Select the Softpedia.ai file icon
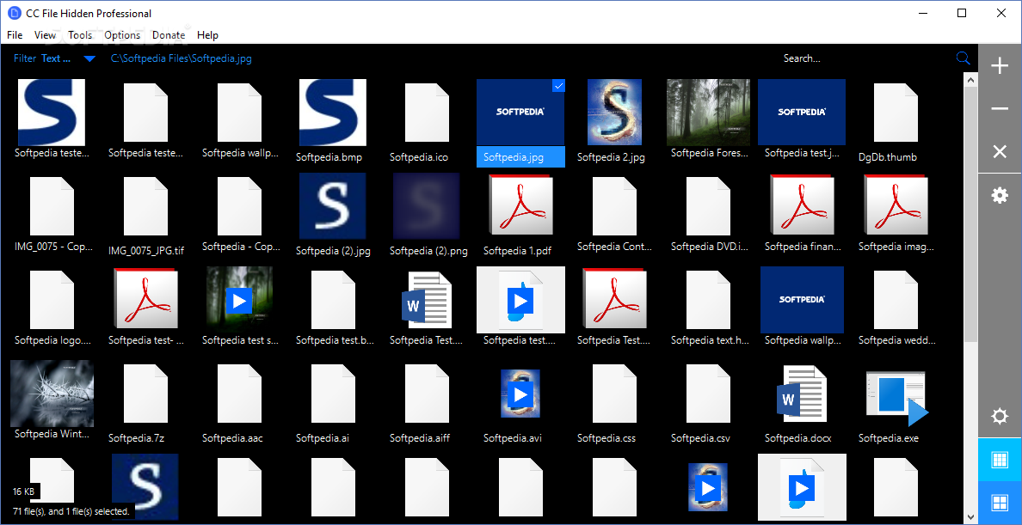The width and height of the screenshot is (1022, 525). coord(333,394)
